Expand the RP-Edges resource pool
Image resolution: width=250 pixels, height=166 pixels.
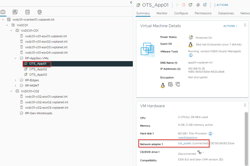tap(15, 80)
